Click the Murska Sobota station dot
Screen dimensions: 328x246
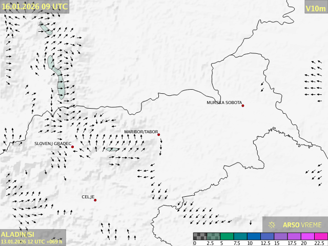click(243, 106)
